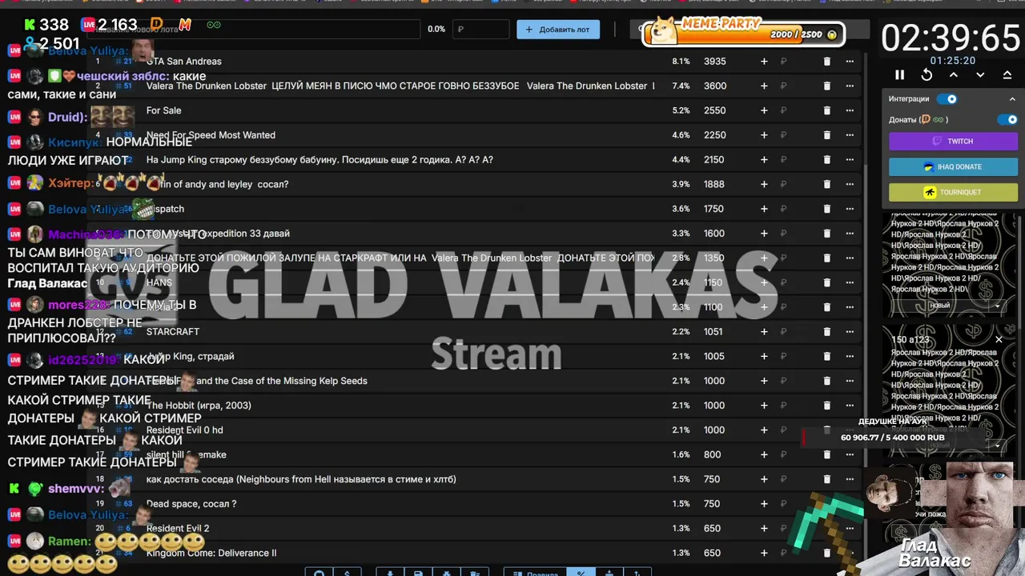Reset the auction timer with circular arrow
This screenshot has height=576, width=1025.
(x=927, y=74)
